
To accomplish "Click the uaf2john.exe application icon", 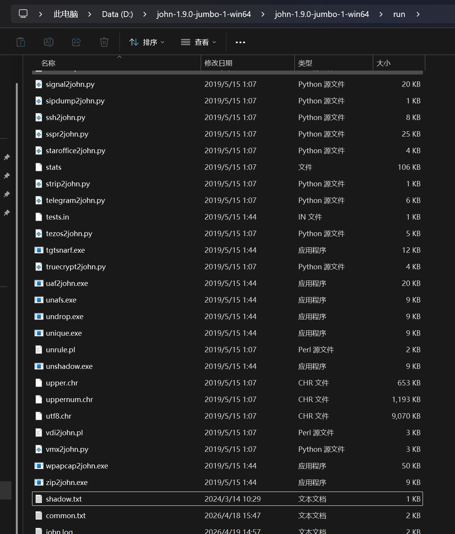I will coord(39,283).
